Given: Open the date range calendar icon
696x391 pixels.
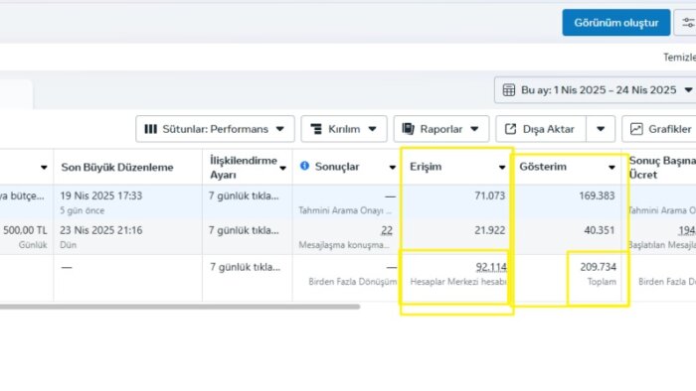Looking at the screenshot, I should tap(509, 90).
